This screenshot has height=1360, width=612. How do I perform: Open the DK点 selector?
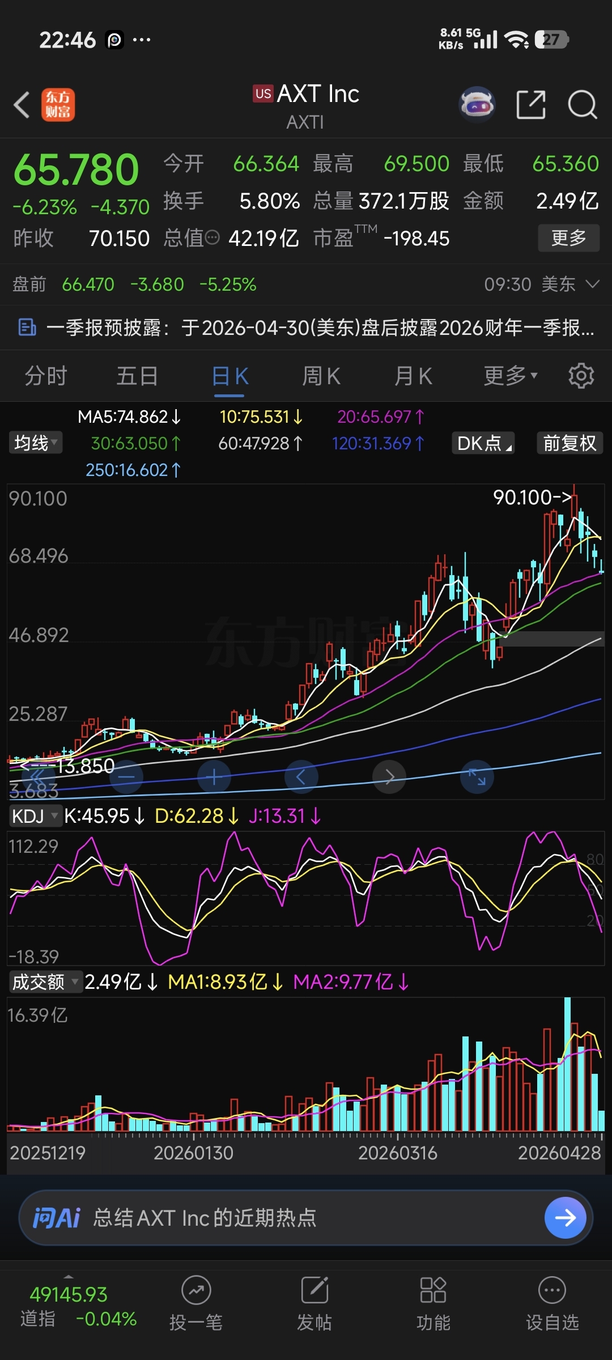click(483, 443)
